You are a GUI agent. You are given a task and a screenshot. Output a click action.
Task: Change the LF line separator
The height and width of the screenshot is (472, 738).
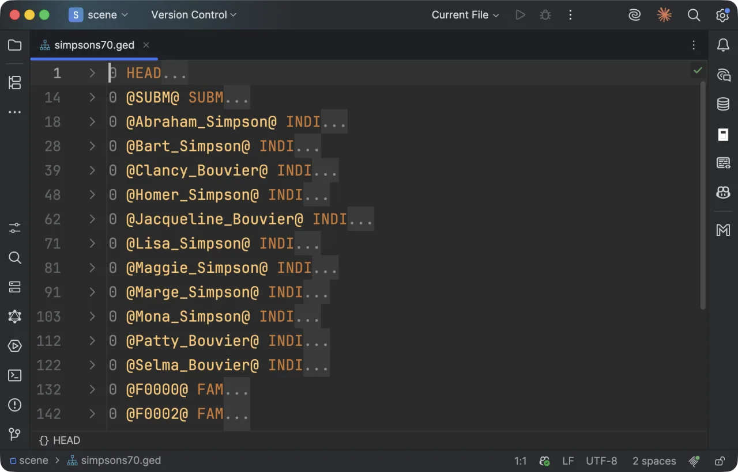pos(568,461)
